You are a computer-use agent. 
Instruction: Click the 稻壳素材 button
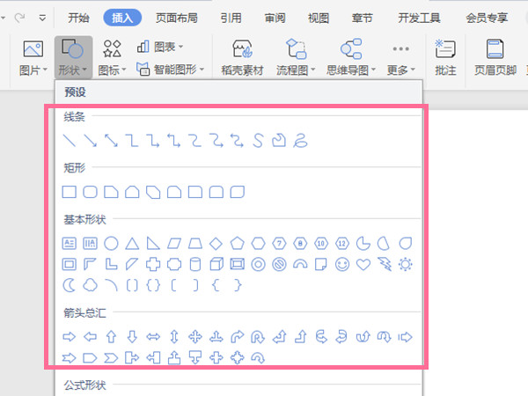pos(242,57)
